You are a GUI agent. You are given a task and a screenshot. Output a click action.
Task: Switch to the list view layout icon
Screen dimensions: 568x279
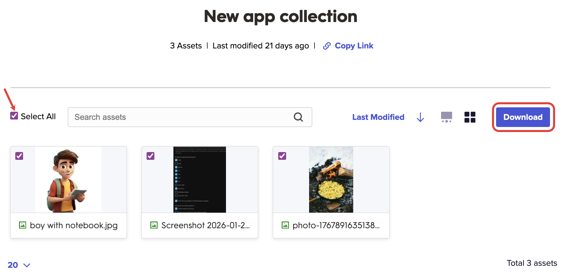click(446, 117)
